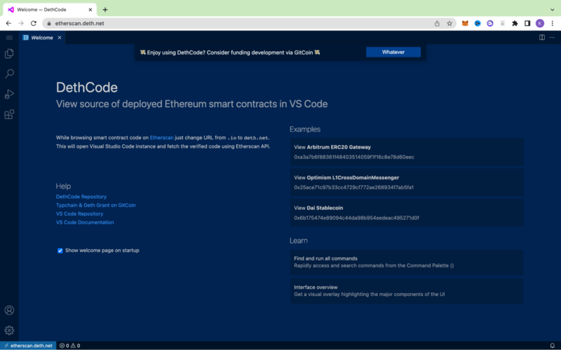Open Chrome's three-dot menu
561x350 pixels.
click(552, 23)
